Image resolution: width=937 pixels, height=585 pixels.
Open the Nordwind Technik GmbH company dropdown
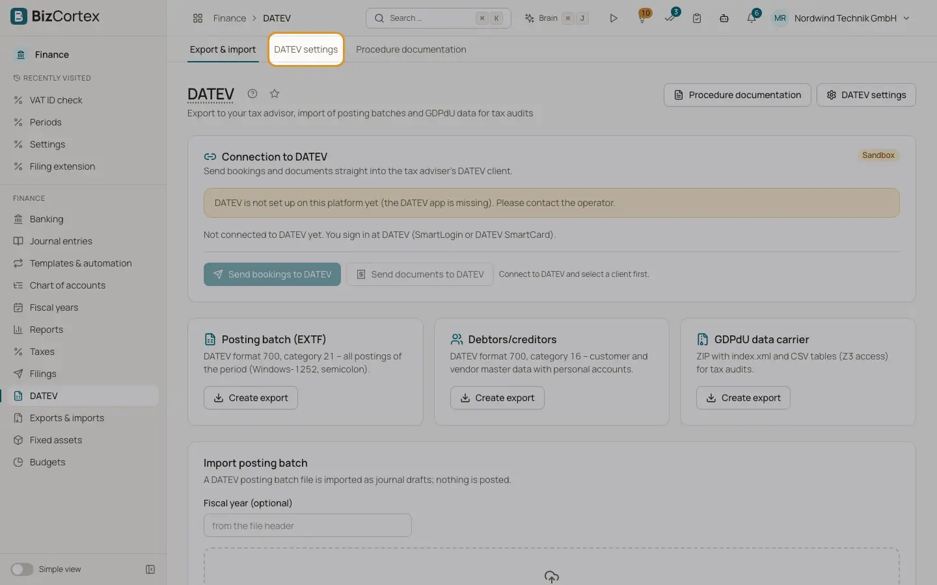pyautogui.click(x=851, y=18)
